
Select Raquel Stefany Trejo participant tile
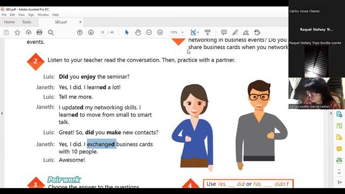point(316,30)
